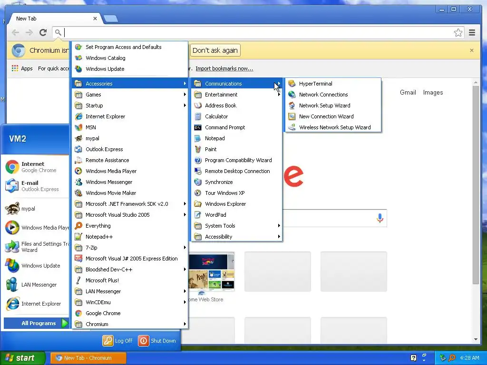The width and height of the screenshot is (487, 365).
Task: Open Wireless Network Setup Wizard
Action: tap(333, 127)
